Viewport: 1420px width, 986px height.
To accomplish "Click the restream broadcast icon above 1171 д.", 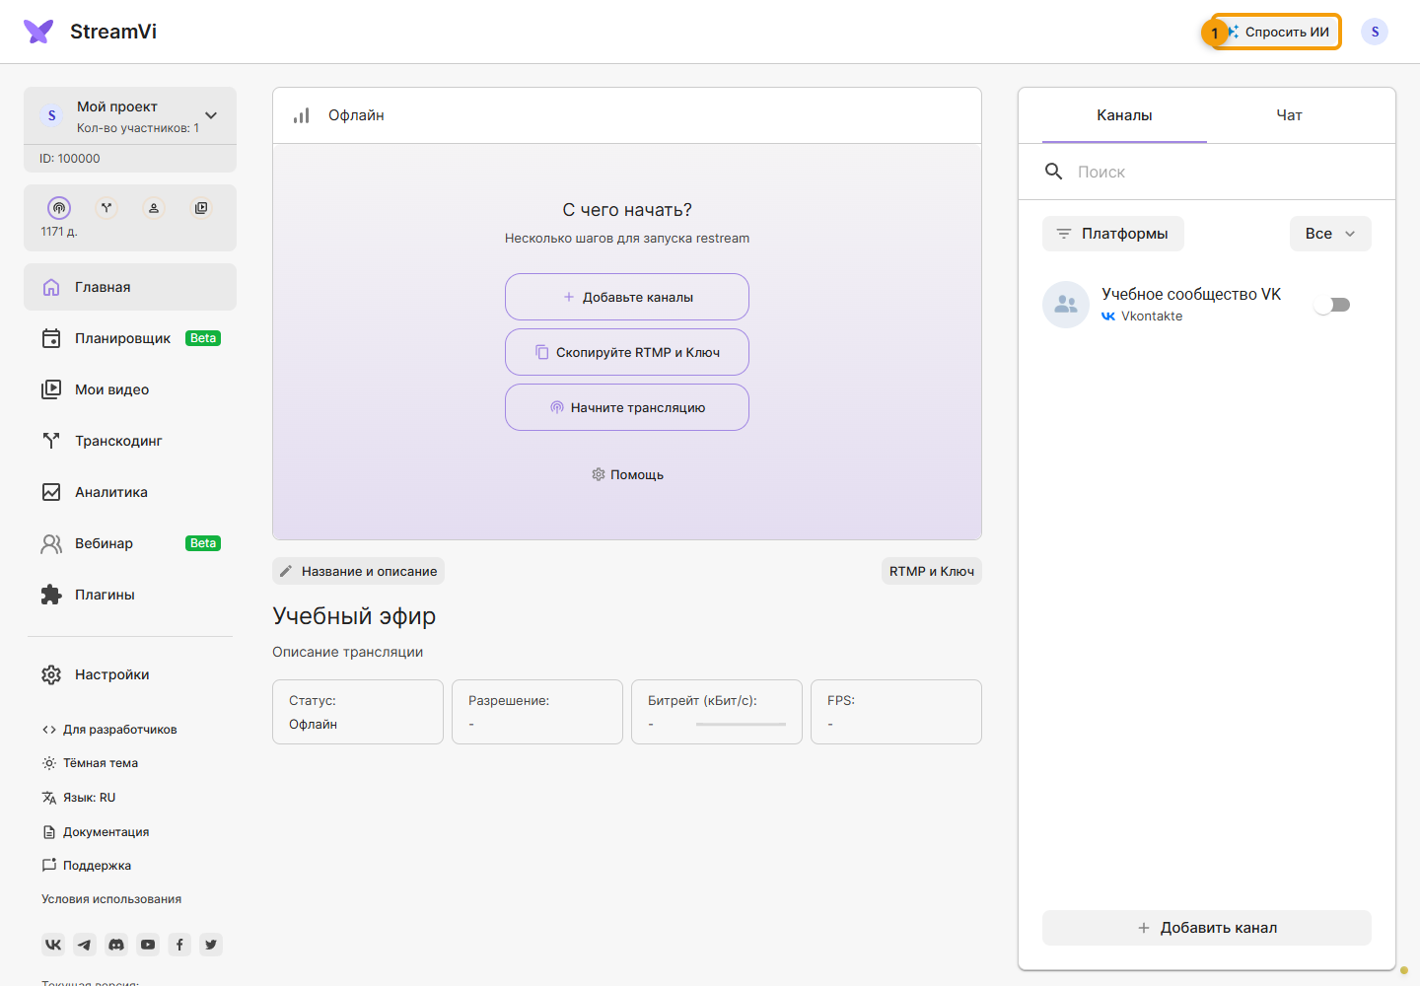I will [59, 208].
